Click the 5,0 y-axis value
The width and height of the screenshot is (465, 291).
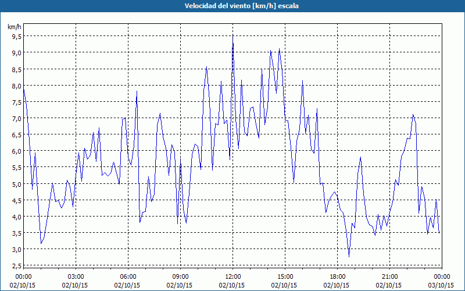16,184
